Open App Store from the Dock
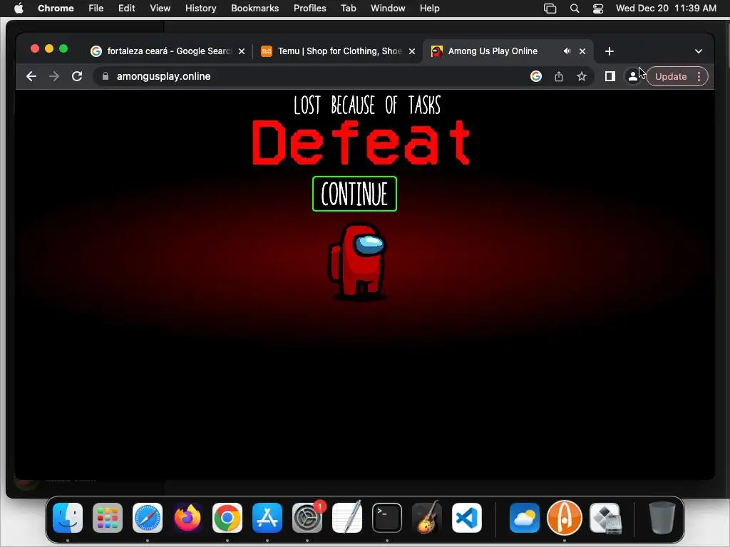The height and width of the screenshot is (547, 730). point(267,518)
